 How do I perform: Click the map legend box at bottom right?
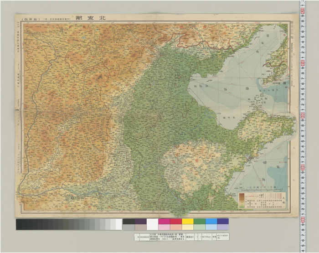pos(262,200)
